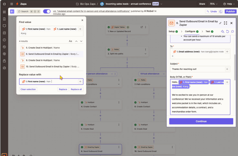Go to the Zapier home icon
The image size is (238, 156).
pos(5,4)
